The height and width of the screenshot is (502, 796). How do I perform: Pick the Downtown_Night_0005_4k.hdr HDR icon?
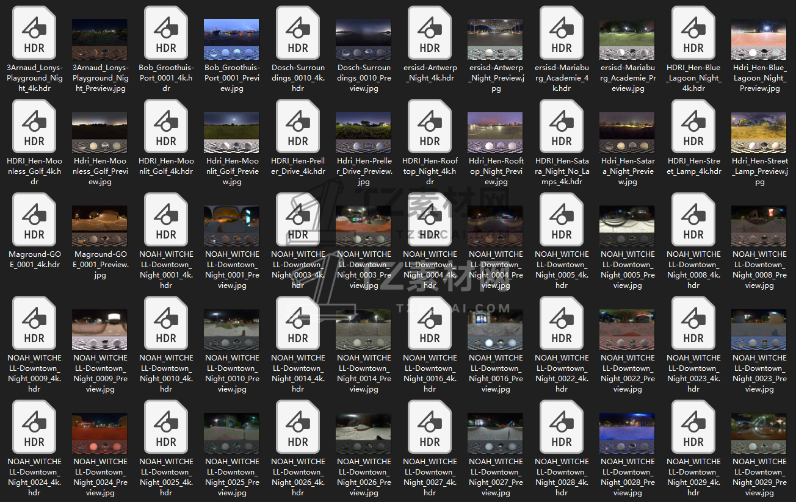(562, 220)
